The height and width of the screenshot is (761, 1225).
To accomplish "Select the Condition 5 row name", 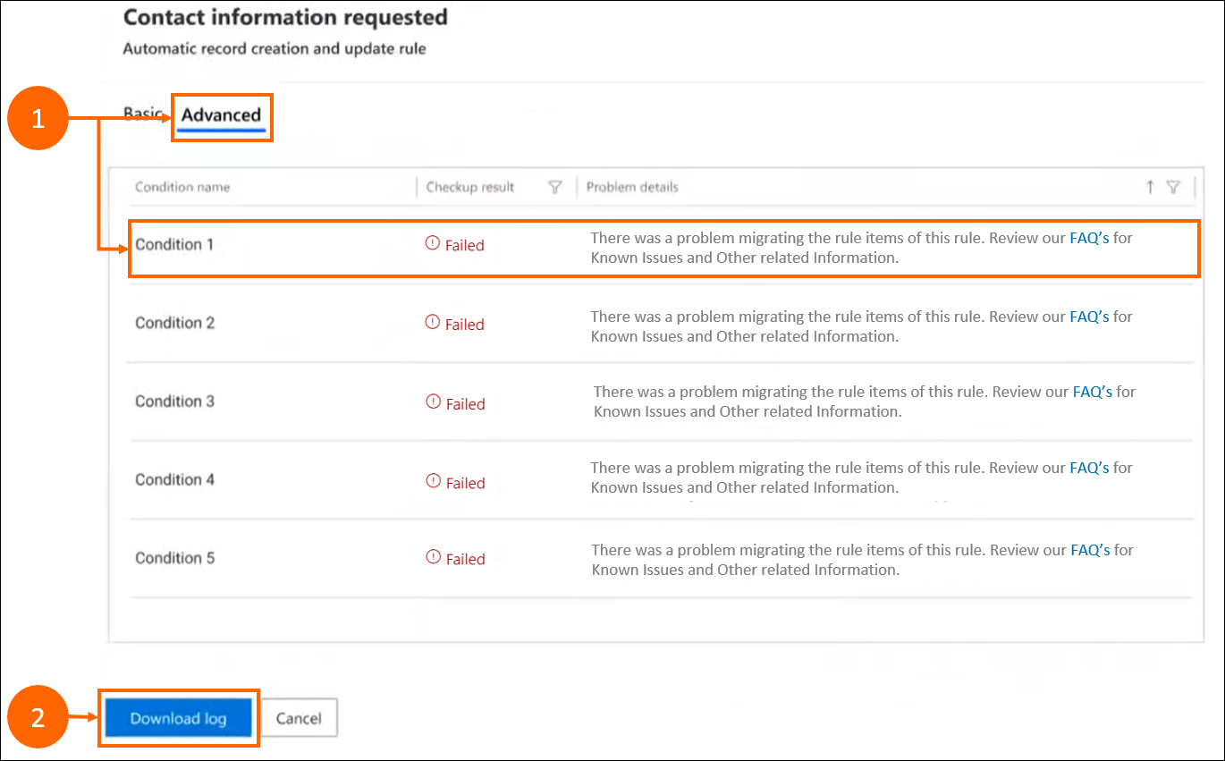I will pyautogui.click(x=174, y=558).
